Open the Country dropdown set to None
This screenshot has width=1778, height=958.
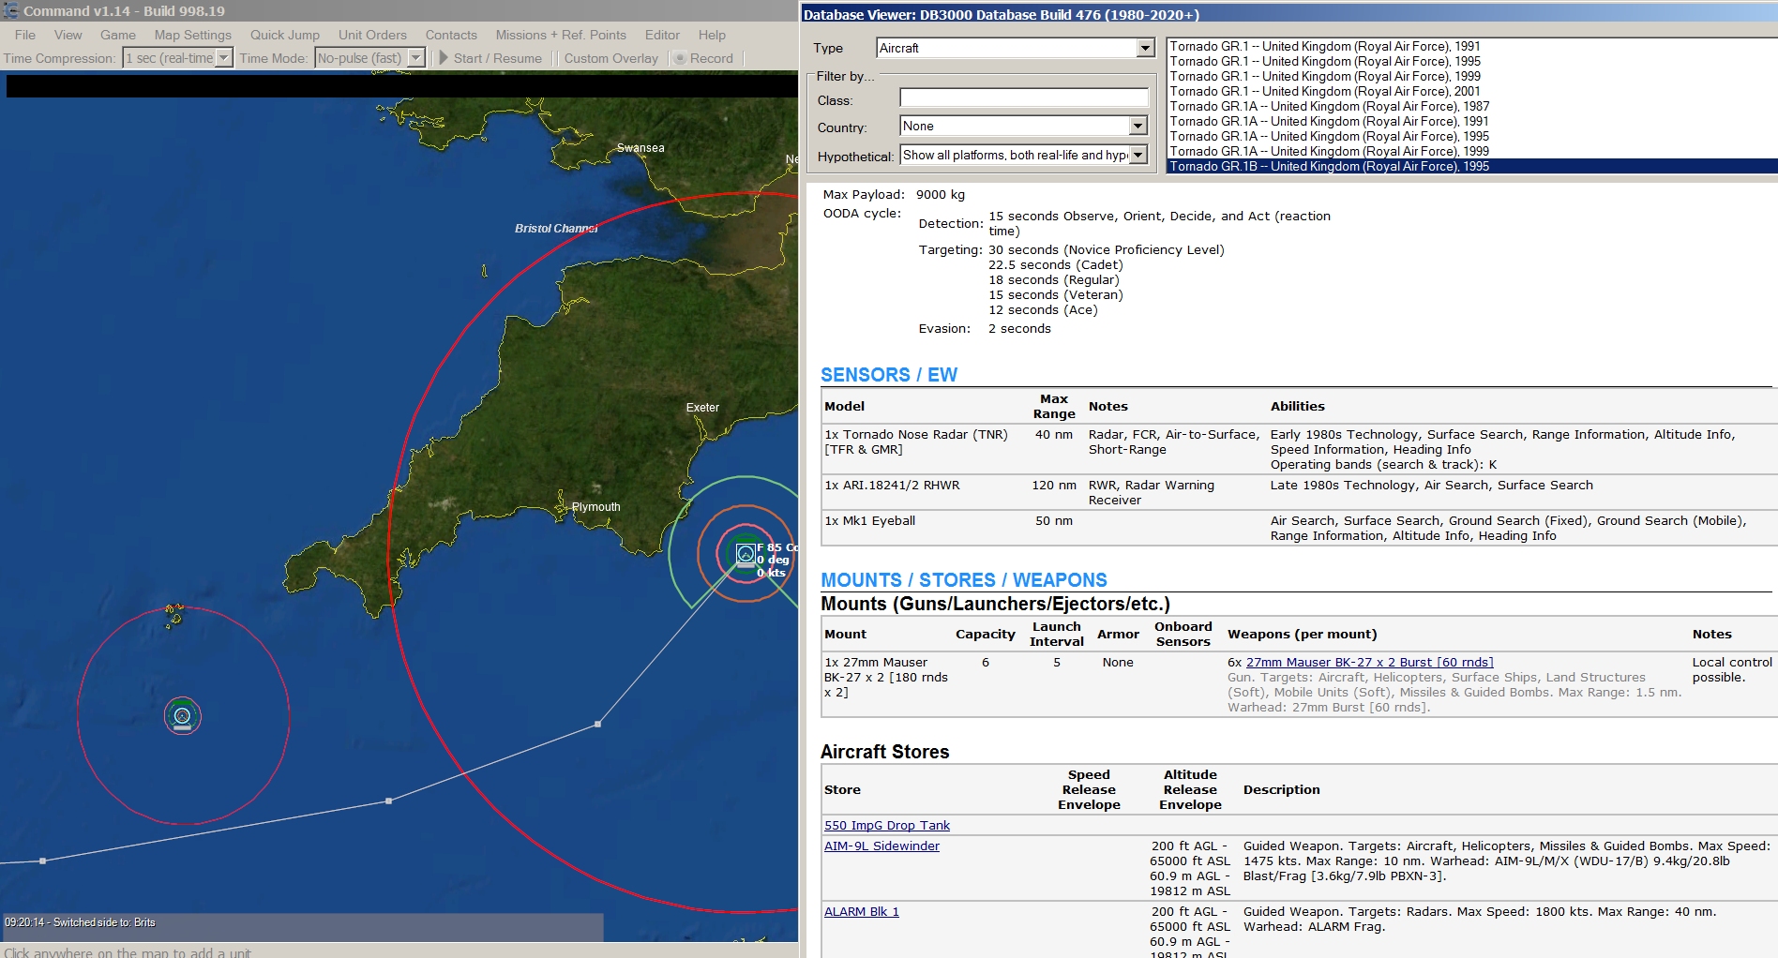click(x=1138, y=126)
